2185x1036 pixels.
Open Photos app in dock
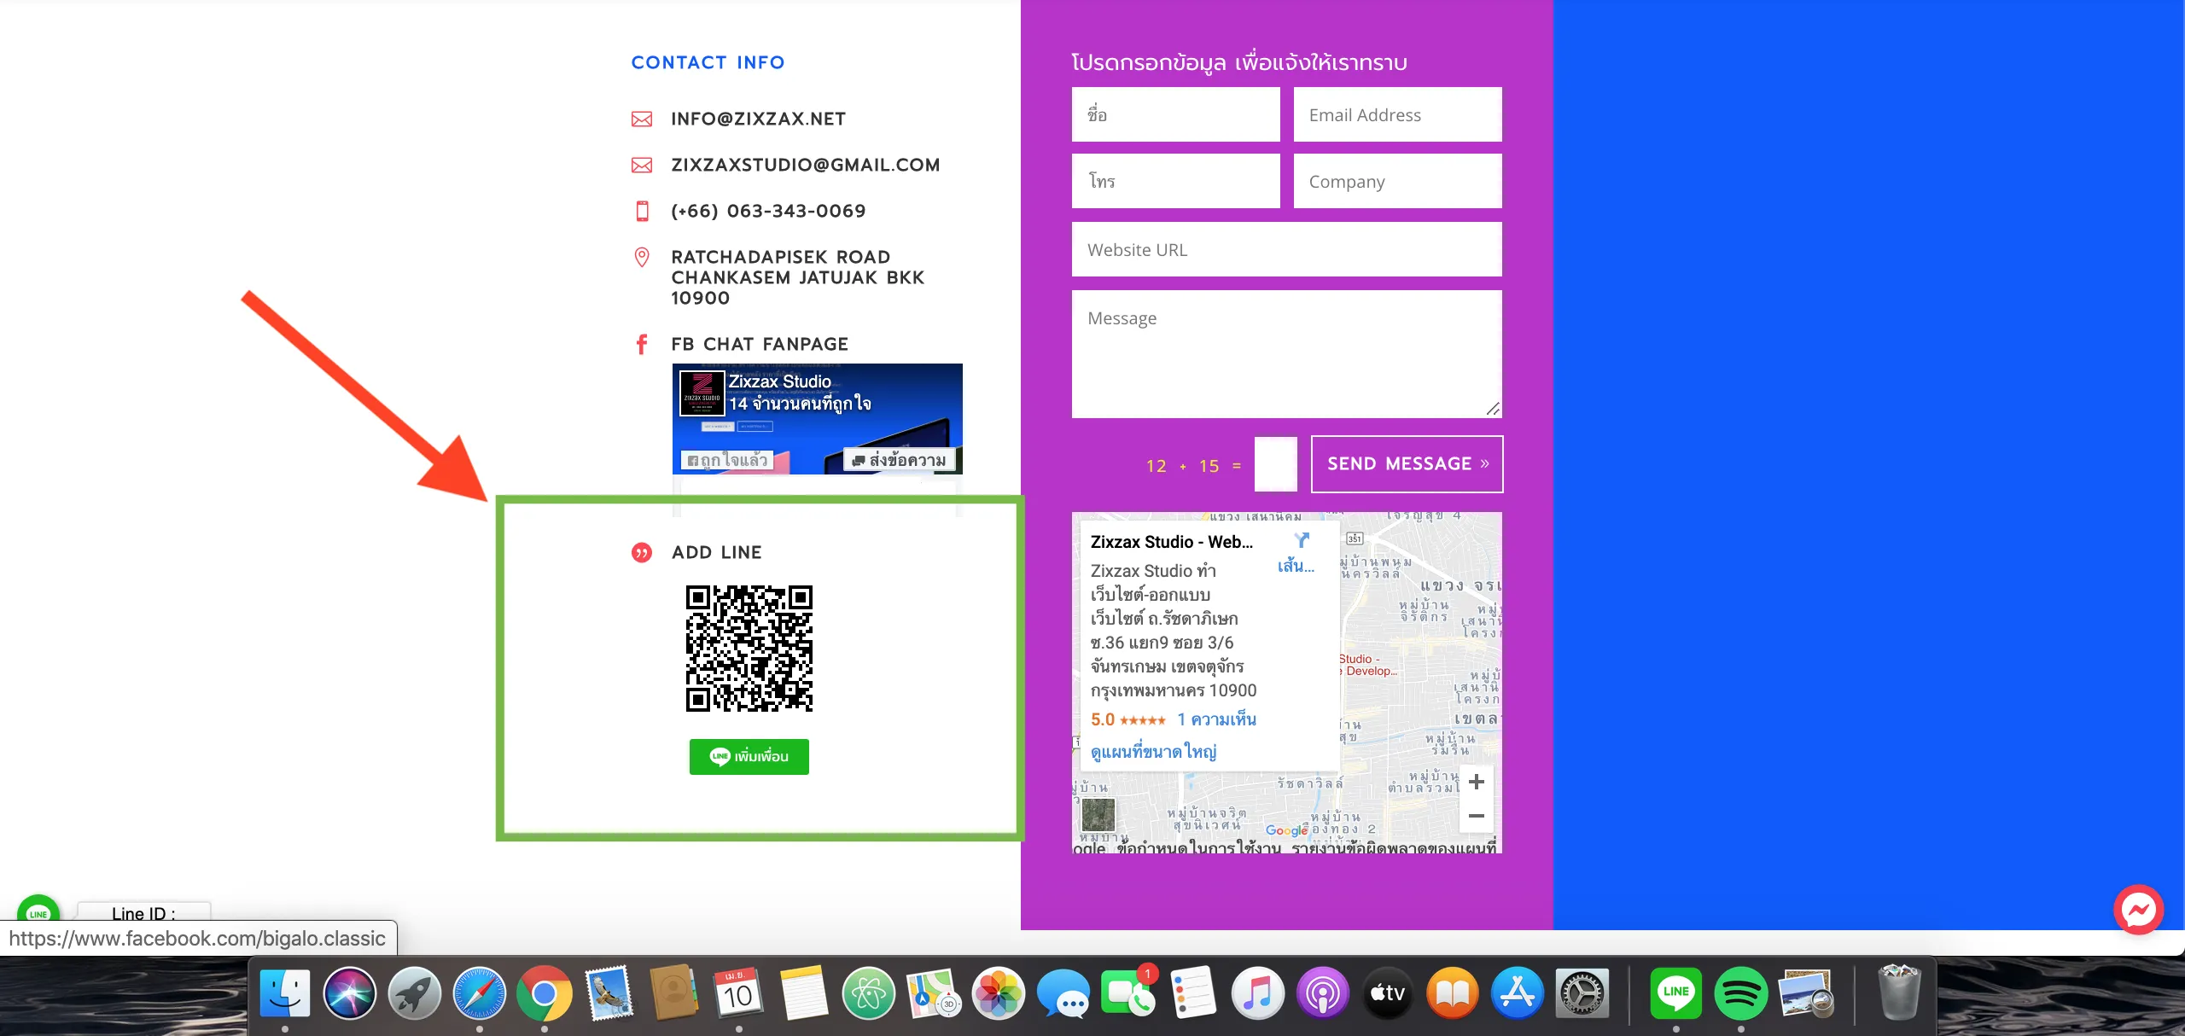pos(999,992)
